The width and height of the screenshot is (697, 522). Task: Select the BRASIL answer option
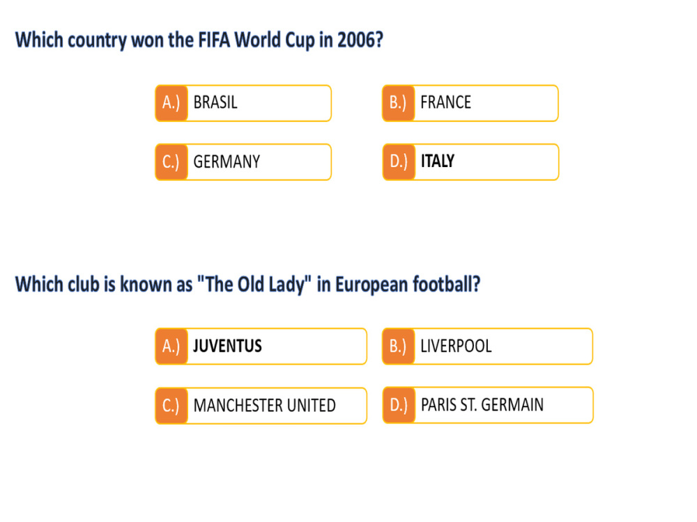pos(243,103)
